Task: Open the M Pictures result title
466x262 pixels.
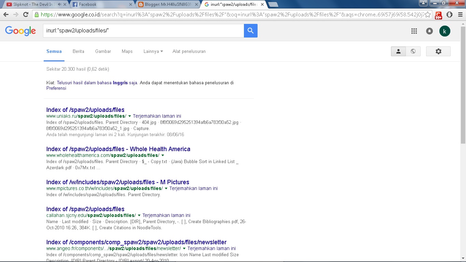Action: (118, 182)
